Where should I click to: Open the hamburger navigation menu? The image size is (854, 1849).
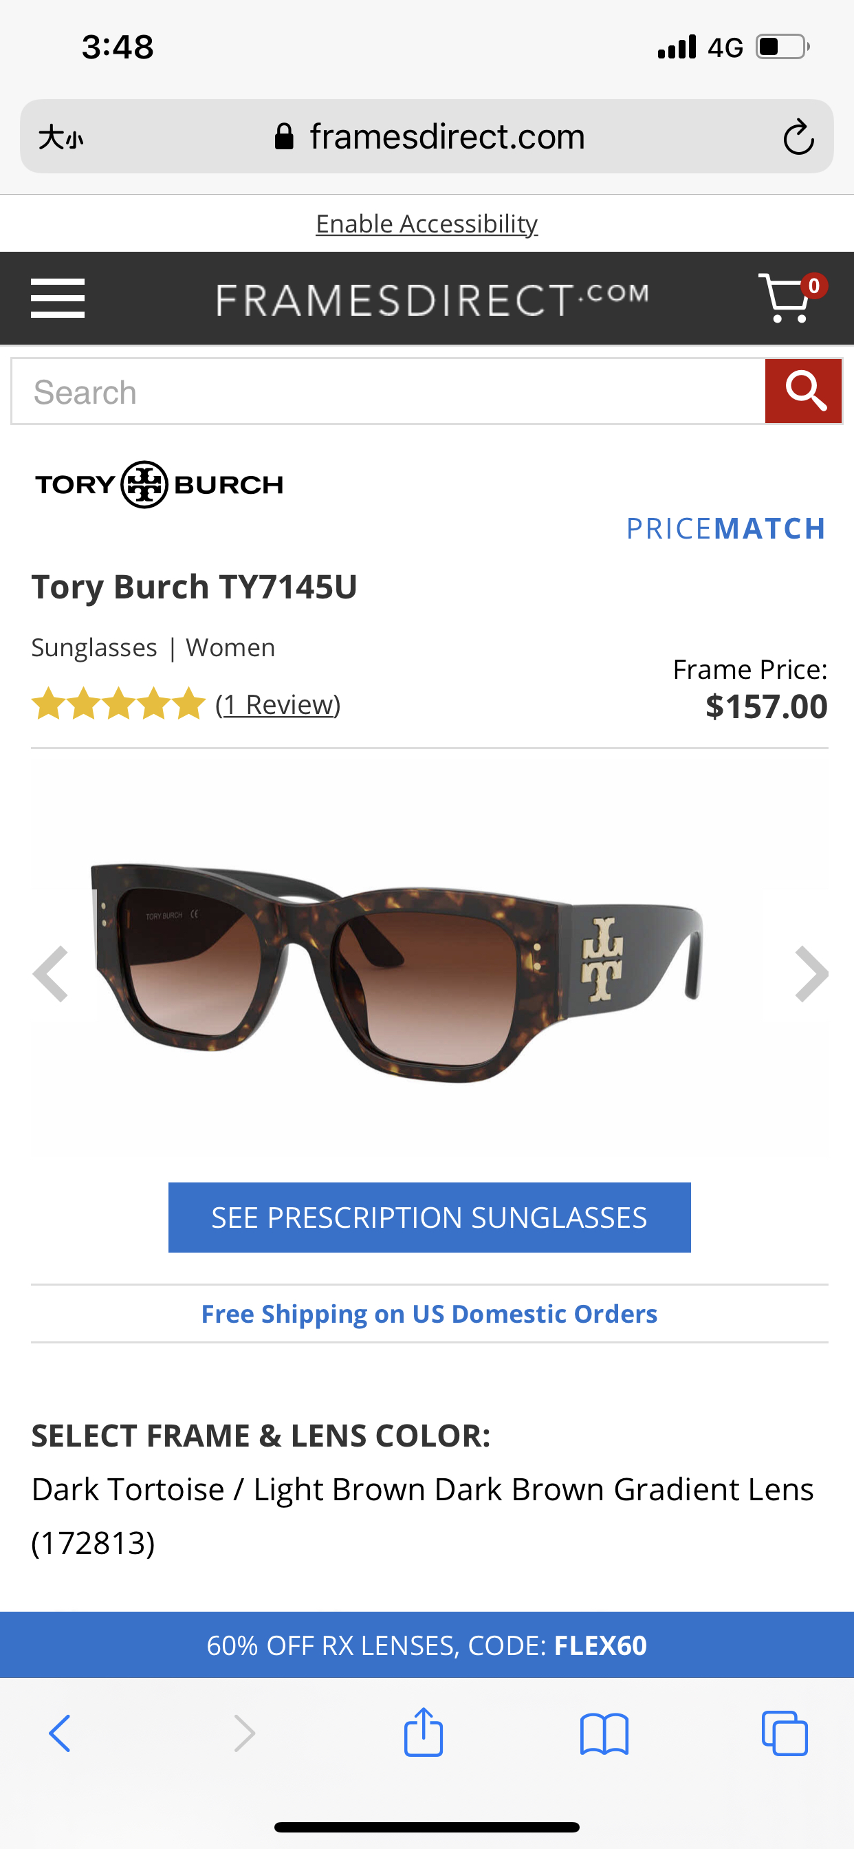pos(57,298)
